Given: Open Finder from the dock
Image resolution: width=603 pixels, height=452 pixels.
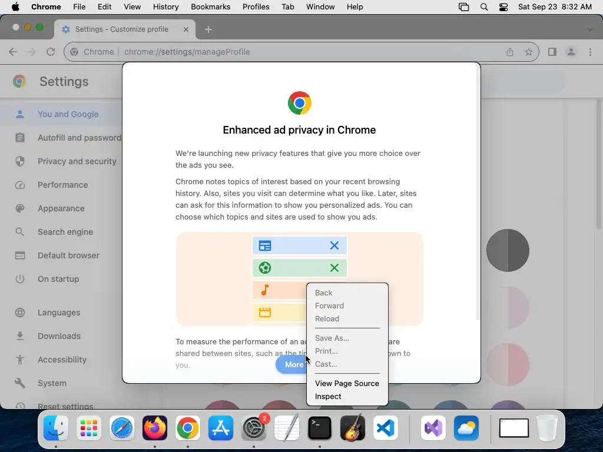Looking at the screenshot, I should (x=56, y=428).
